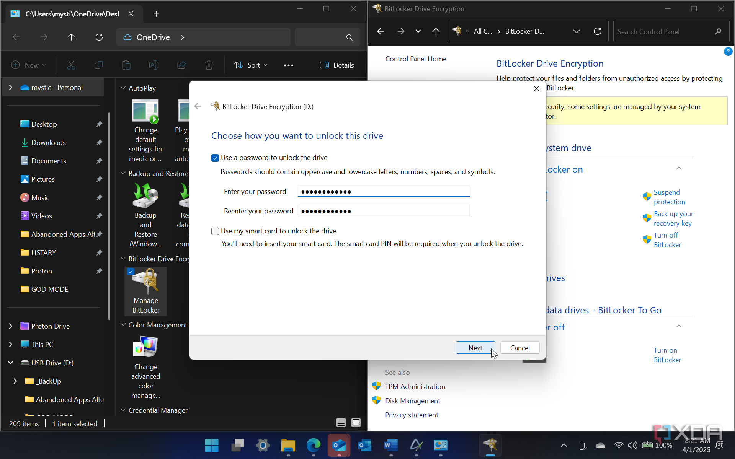The image size is (735, 459).
Task: Select Manage BitLocker item
Action: [x=146, y=291]
